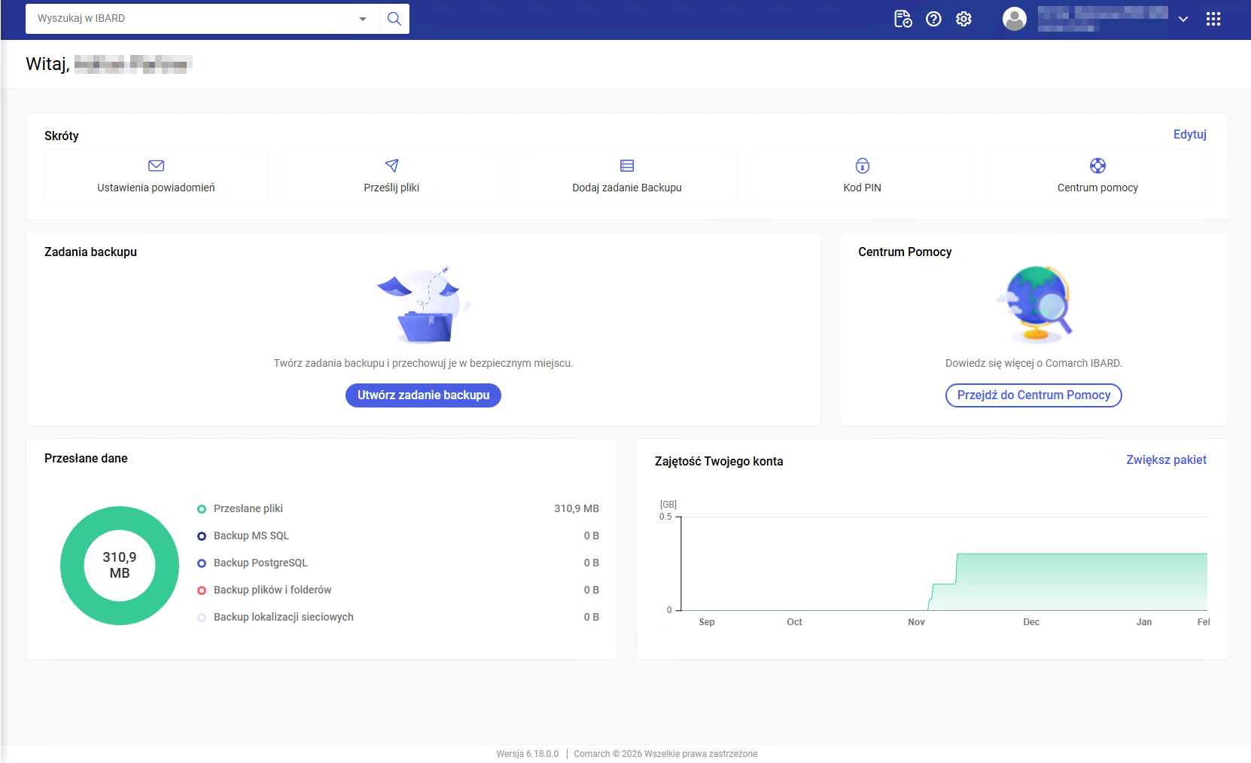Click the Edytuj shortcuts link
1251x763 pixels.
pyautogui.click(x=1189, y=134)
